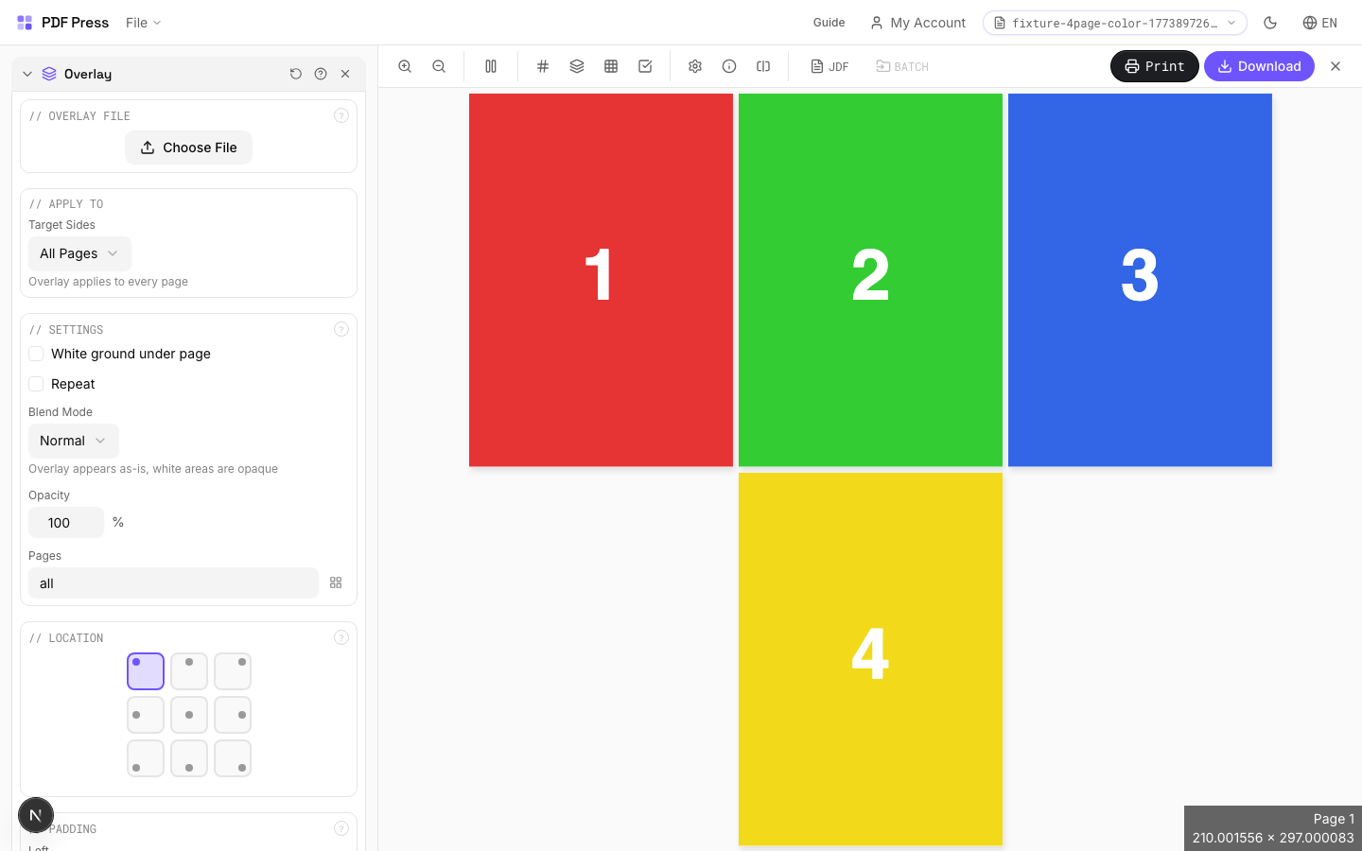The image size is (1362, 851).
Task: Toggle dark mode with the moon icon
Action: [x=1270, y=23]
